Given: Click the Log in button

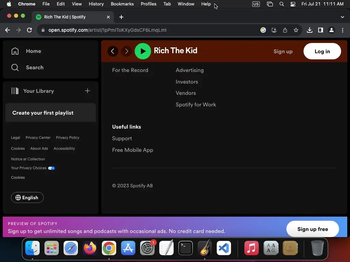Looking at the screenshot, I should (322, 51).
